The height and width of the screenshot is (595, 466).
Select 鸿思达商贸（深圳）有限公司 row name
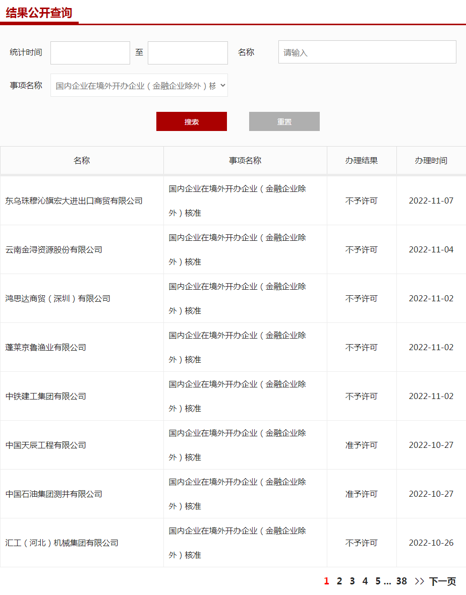[57, 299]
